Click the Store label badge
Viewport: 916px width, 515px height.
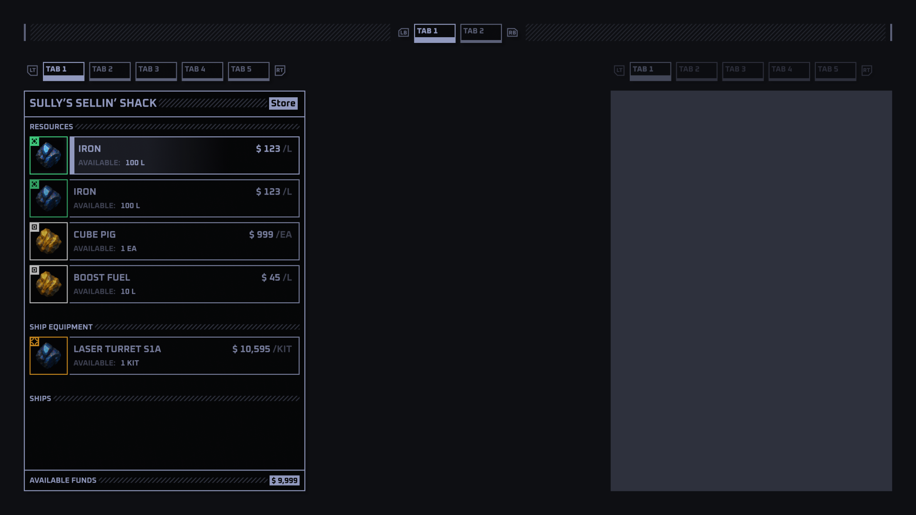283,103
